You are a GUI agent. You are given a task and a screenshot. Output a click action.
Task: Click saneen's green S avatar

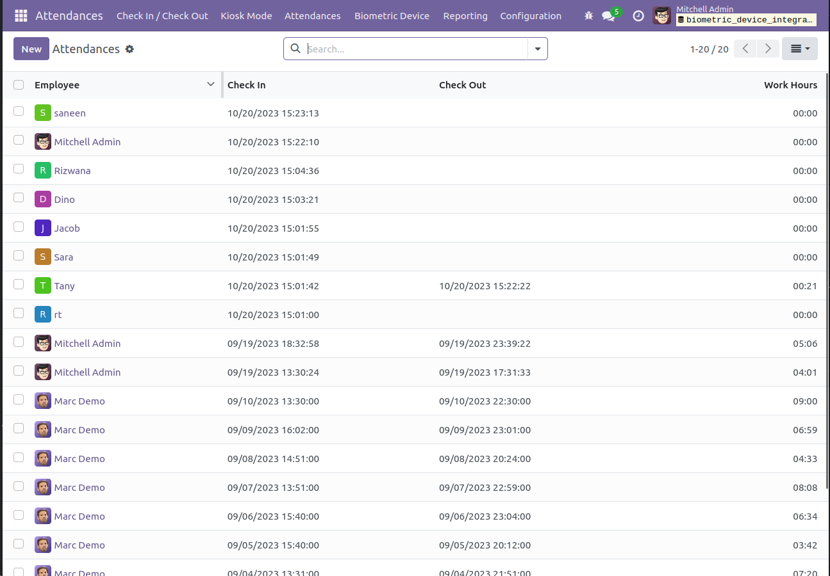[x=43, y=113]
